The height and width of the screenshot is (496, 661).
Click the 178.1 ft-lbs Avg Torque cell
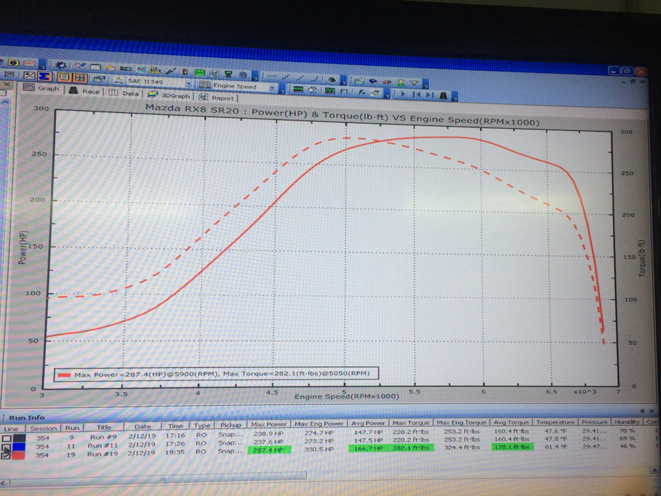point(512,446)
